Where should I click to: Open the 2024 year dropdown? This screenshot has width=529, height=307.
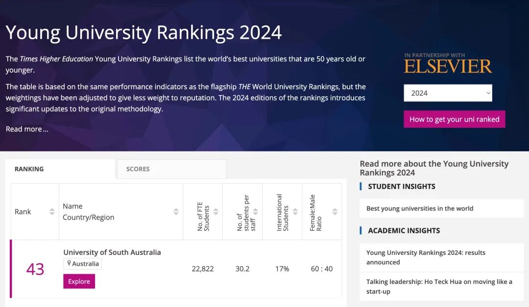[448, 93]
